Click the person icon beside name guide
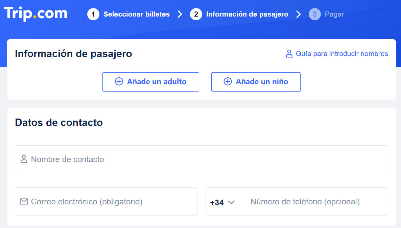Image resolution: width=401 pixels, height=228 pixels. click(x=289, y=54)
